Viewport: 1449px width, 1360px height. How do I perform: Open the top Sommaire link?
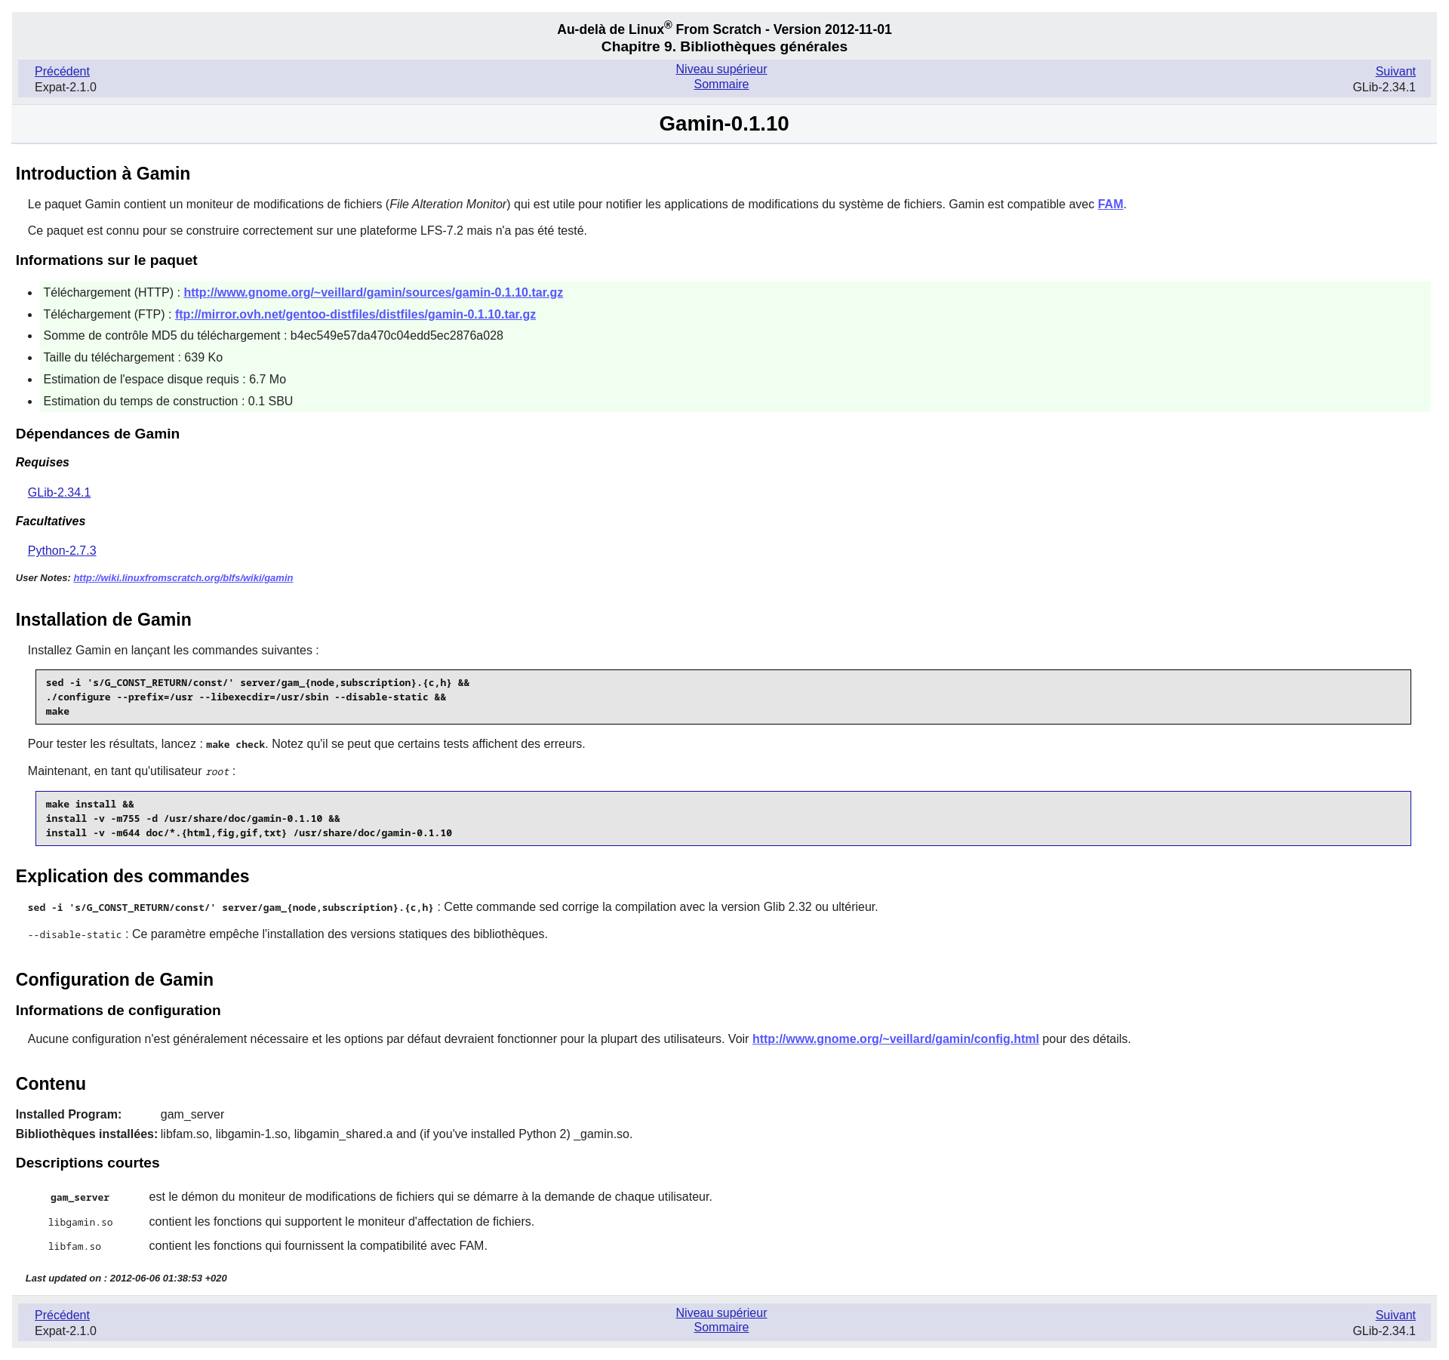721,85
